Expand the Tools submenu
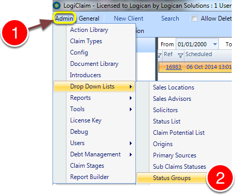This screenshot has width=239, height=196. pyautogui.click(x=94, y=109)
